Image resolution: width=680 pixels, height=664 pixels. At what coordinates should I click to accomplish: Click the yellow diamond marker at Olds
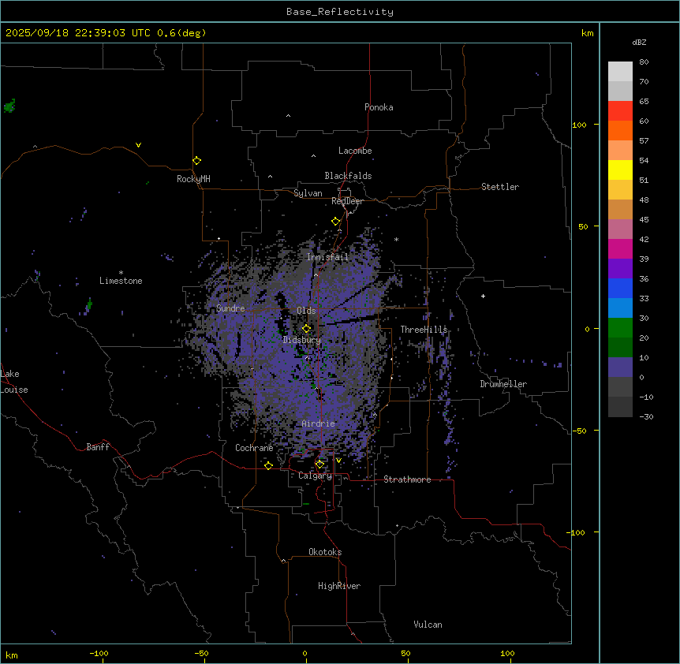307,329
